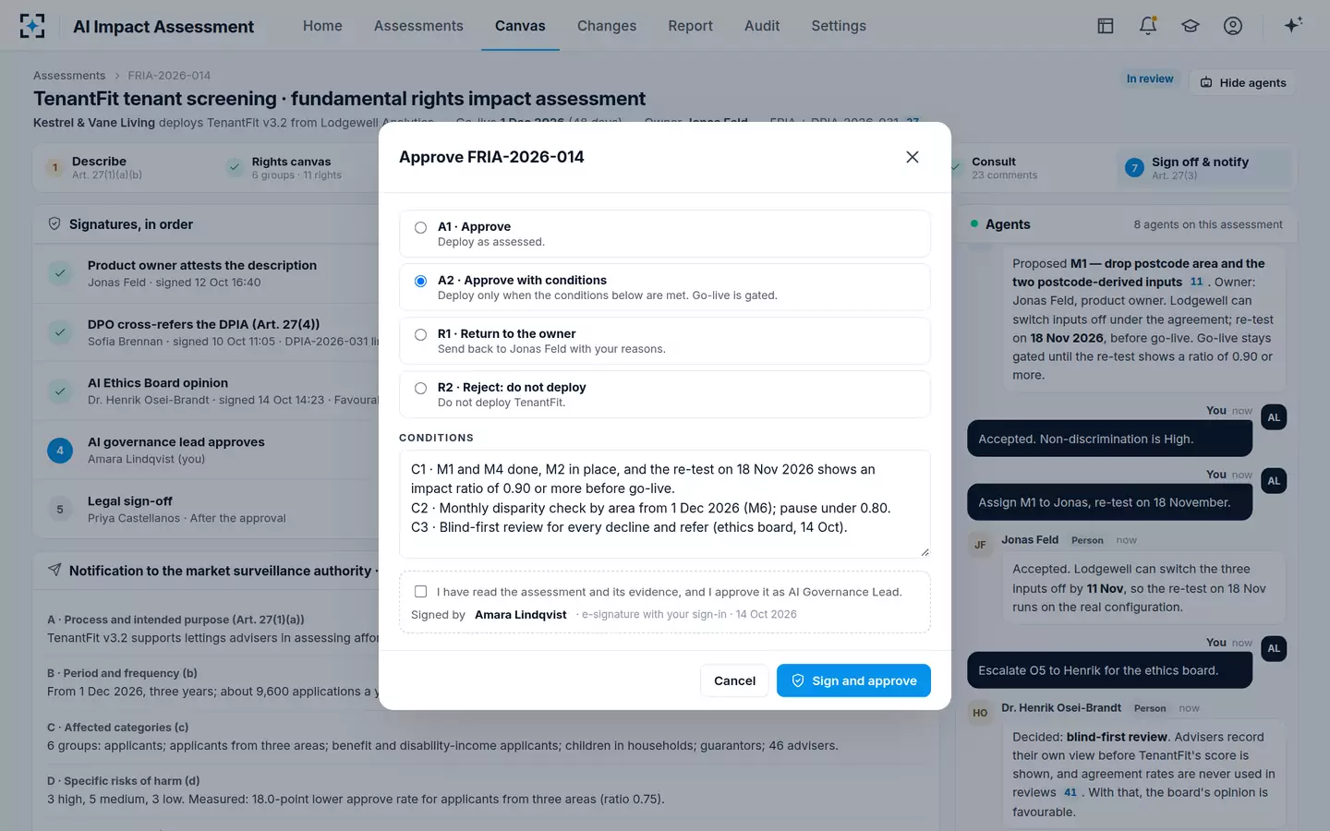1330x831 pixels.
Task: Open the notifications bell
Action: click(x=1148, y=26)
